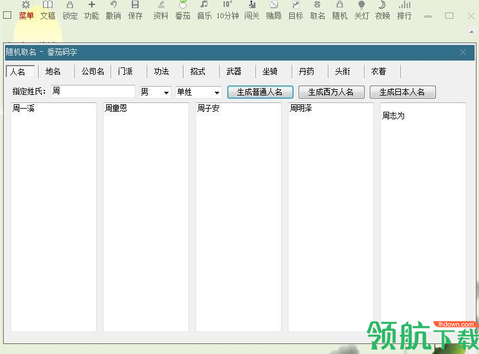This screenshot has height=354, width=479.
Task: Click 生成日本人名 button
Action: pos(402,92)
